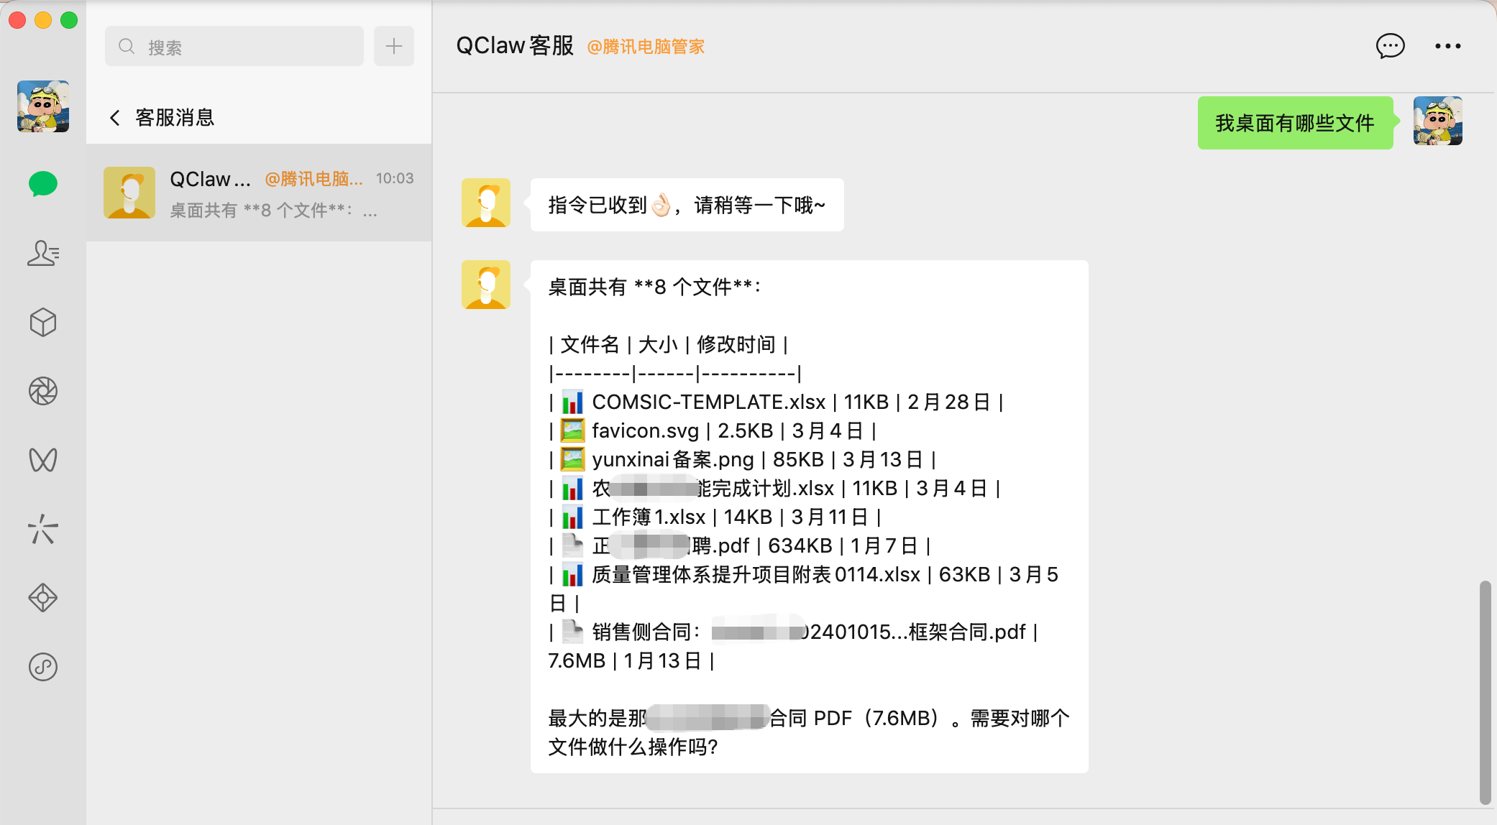Click the 我桌面有哪些文件 message bubble

click(x=1294, y=123)
